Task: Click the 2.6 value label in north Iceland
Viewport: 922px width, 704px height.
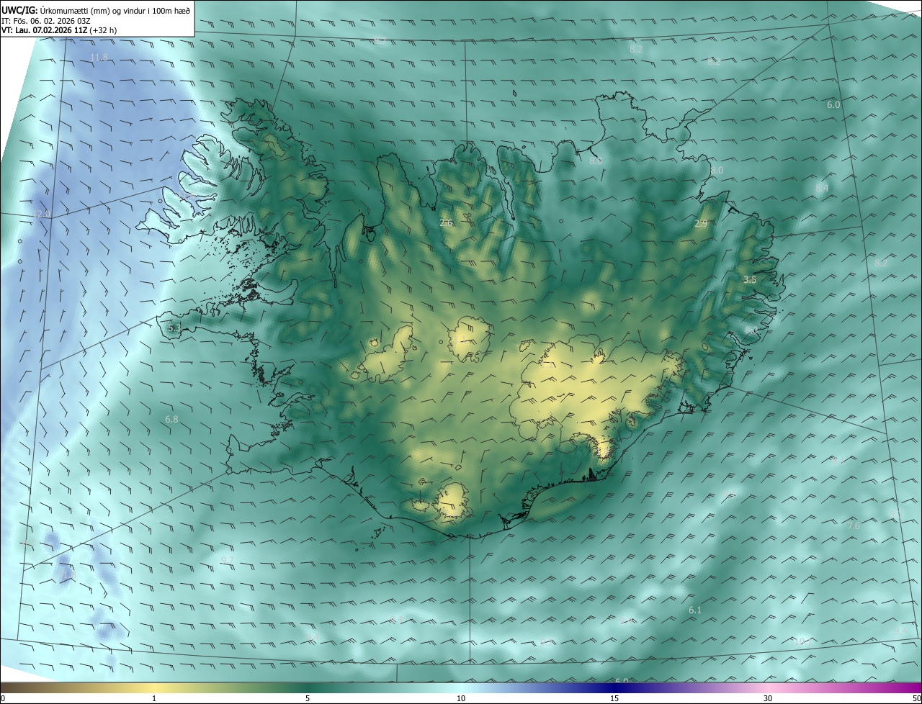Action: tap(446, 223)
